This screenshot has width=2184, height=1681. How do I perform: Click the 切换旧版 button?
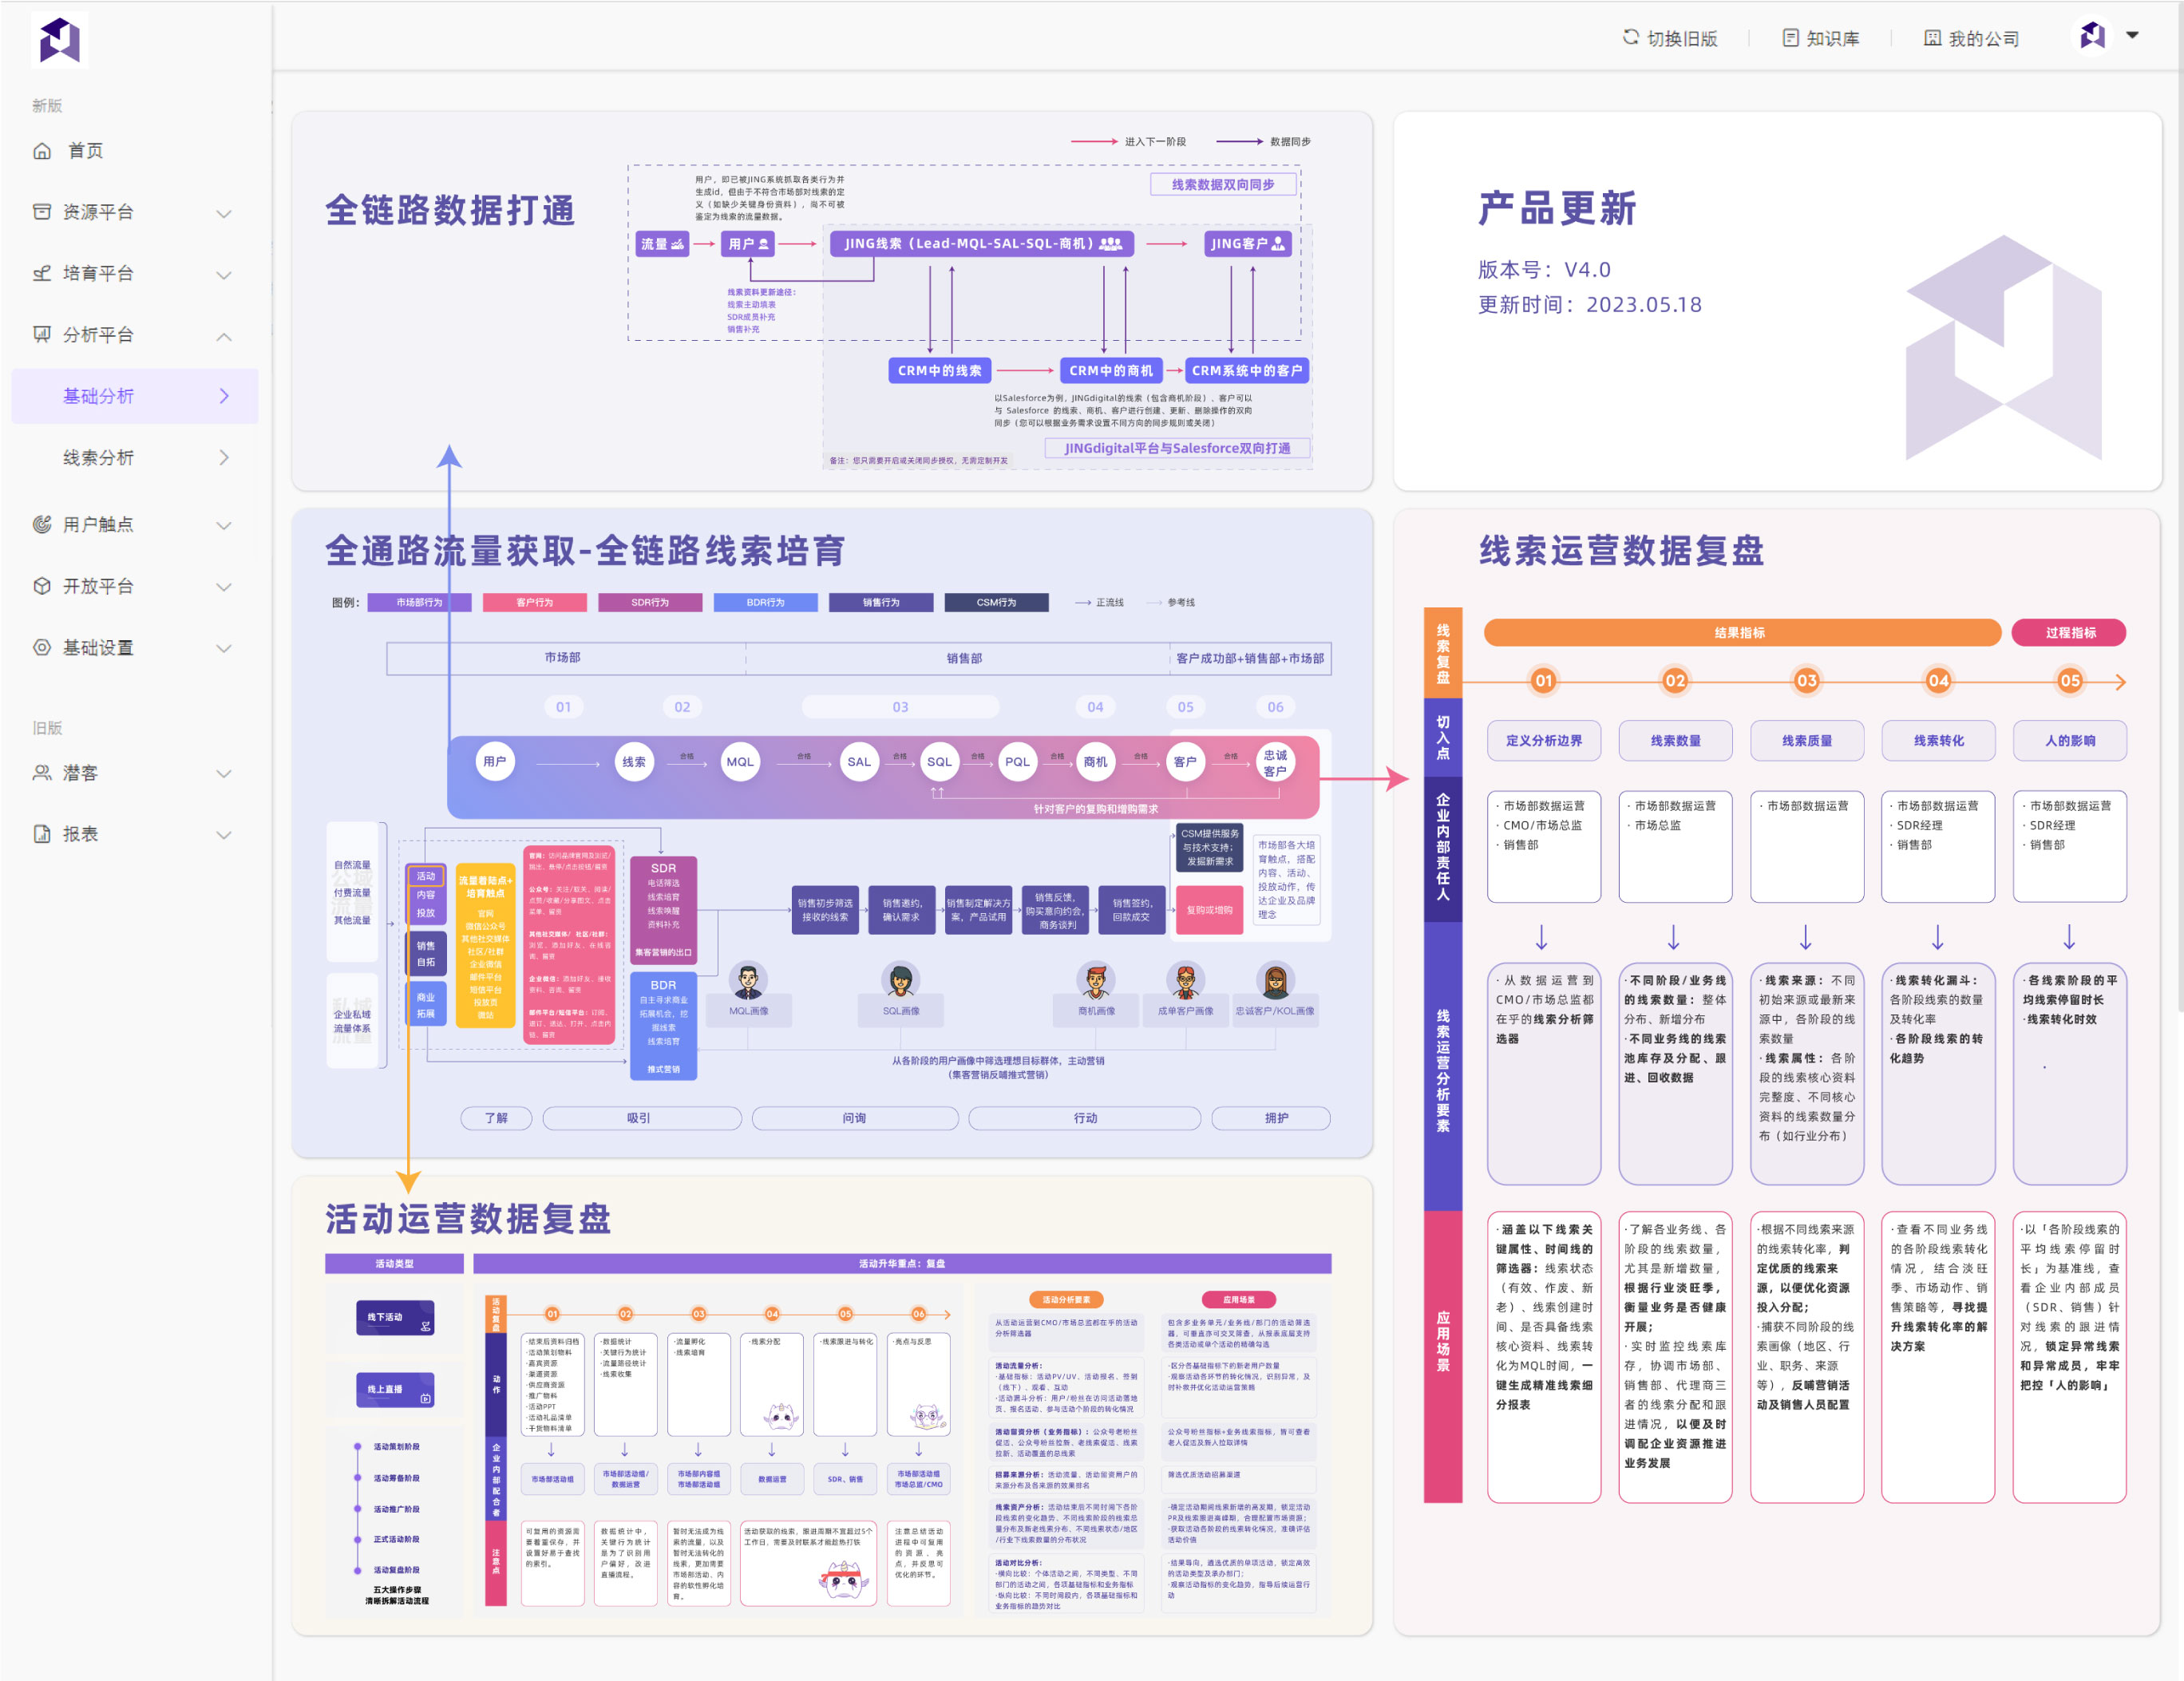(x=1672, y=38)
